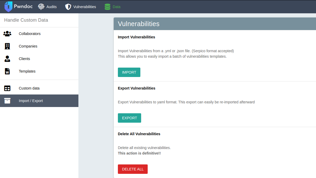Open Collaborators in the sidebar
This screenshot has height=178, width=316.
pyautogui.click(x=30, y=34)
